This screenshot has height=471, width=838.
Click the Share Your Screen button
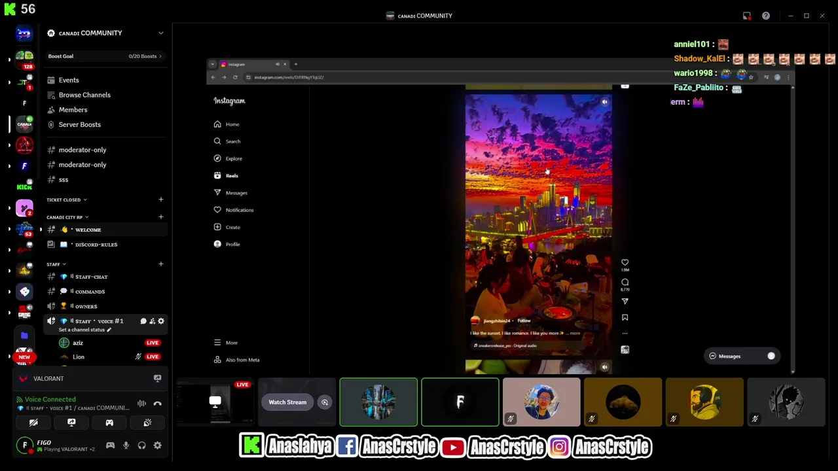[71, 423]
